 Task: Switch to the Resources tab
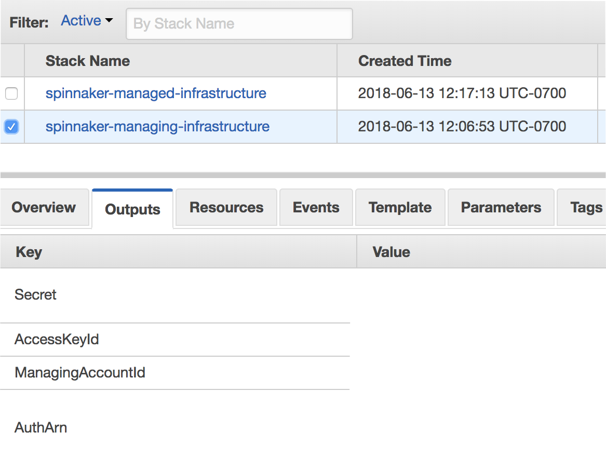226,207
